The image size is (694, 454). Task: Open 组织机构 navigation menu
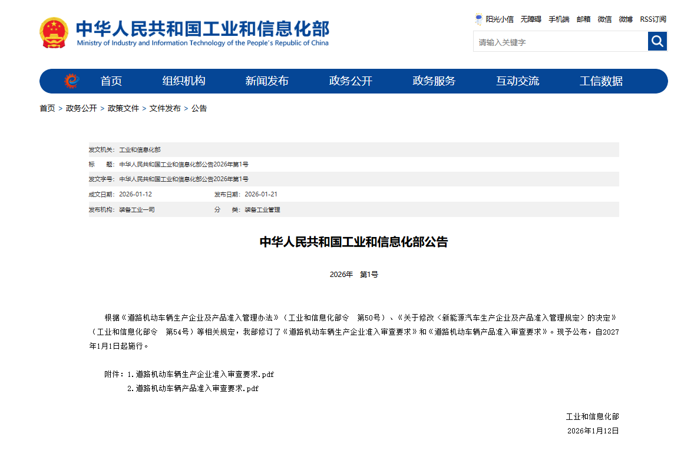184,81
